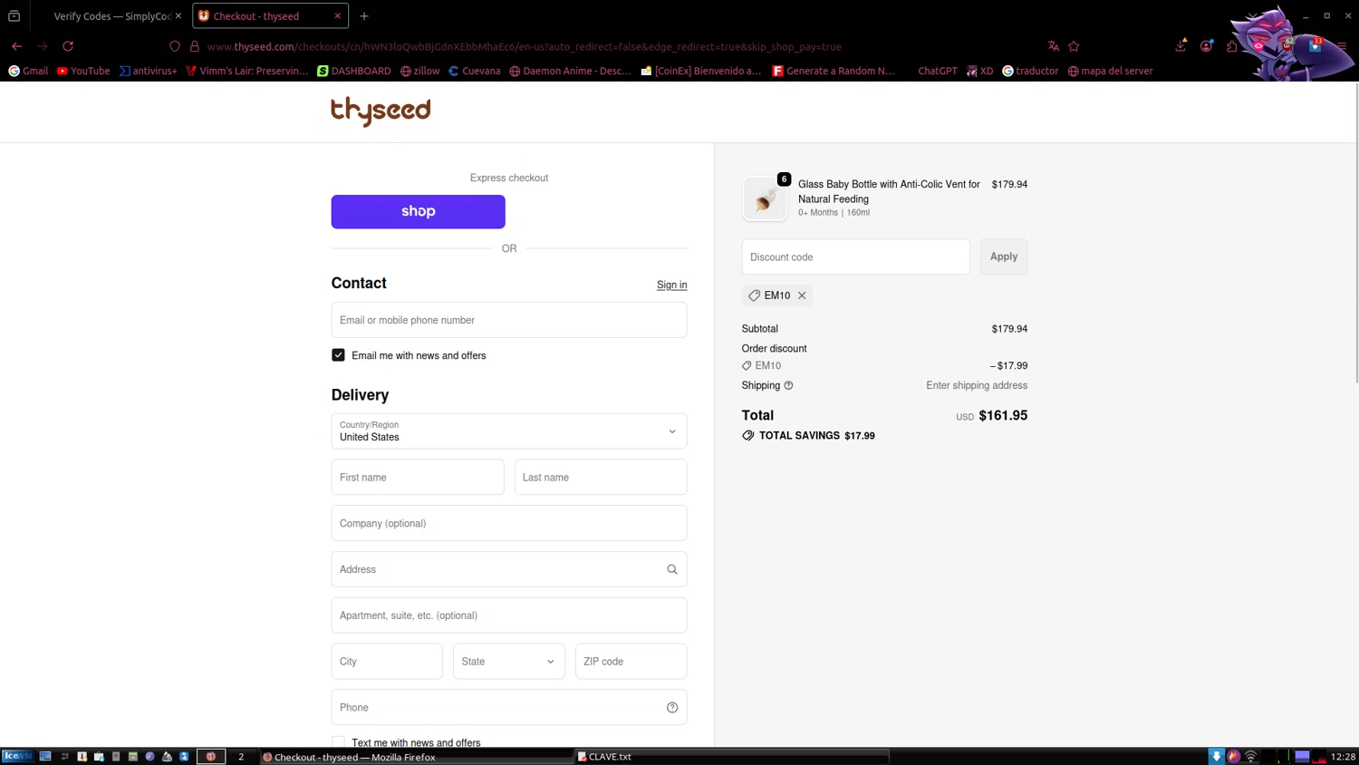Screen dimensions: 1359x765
Task: Open the zillow bookmark
Action: pyautogui.click(x=419, y=71)
